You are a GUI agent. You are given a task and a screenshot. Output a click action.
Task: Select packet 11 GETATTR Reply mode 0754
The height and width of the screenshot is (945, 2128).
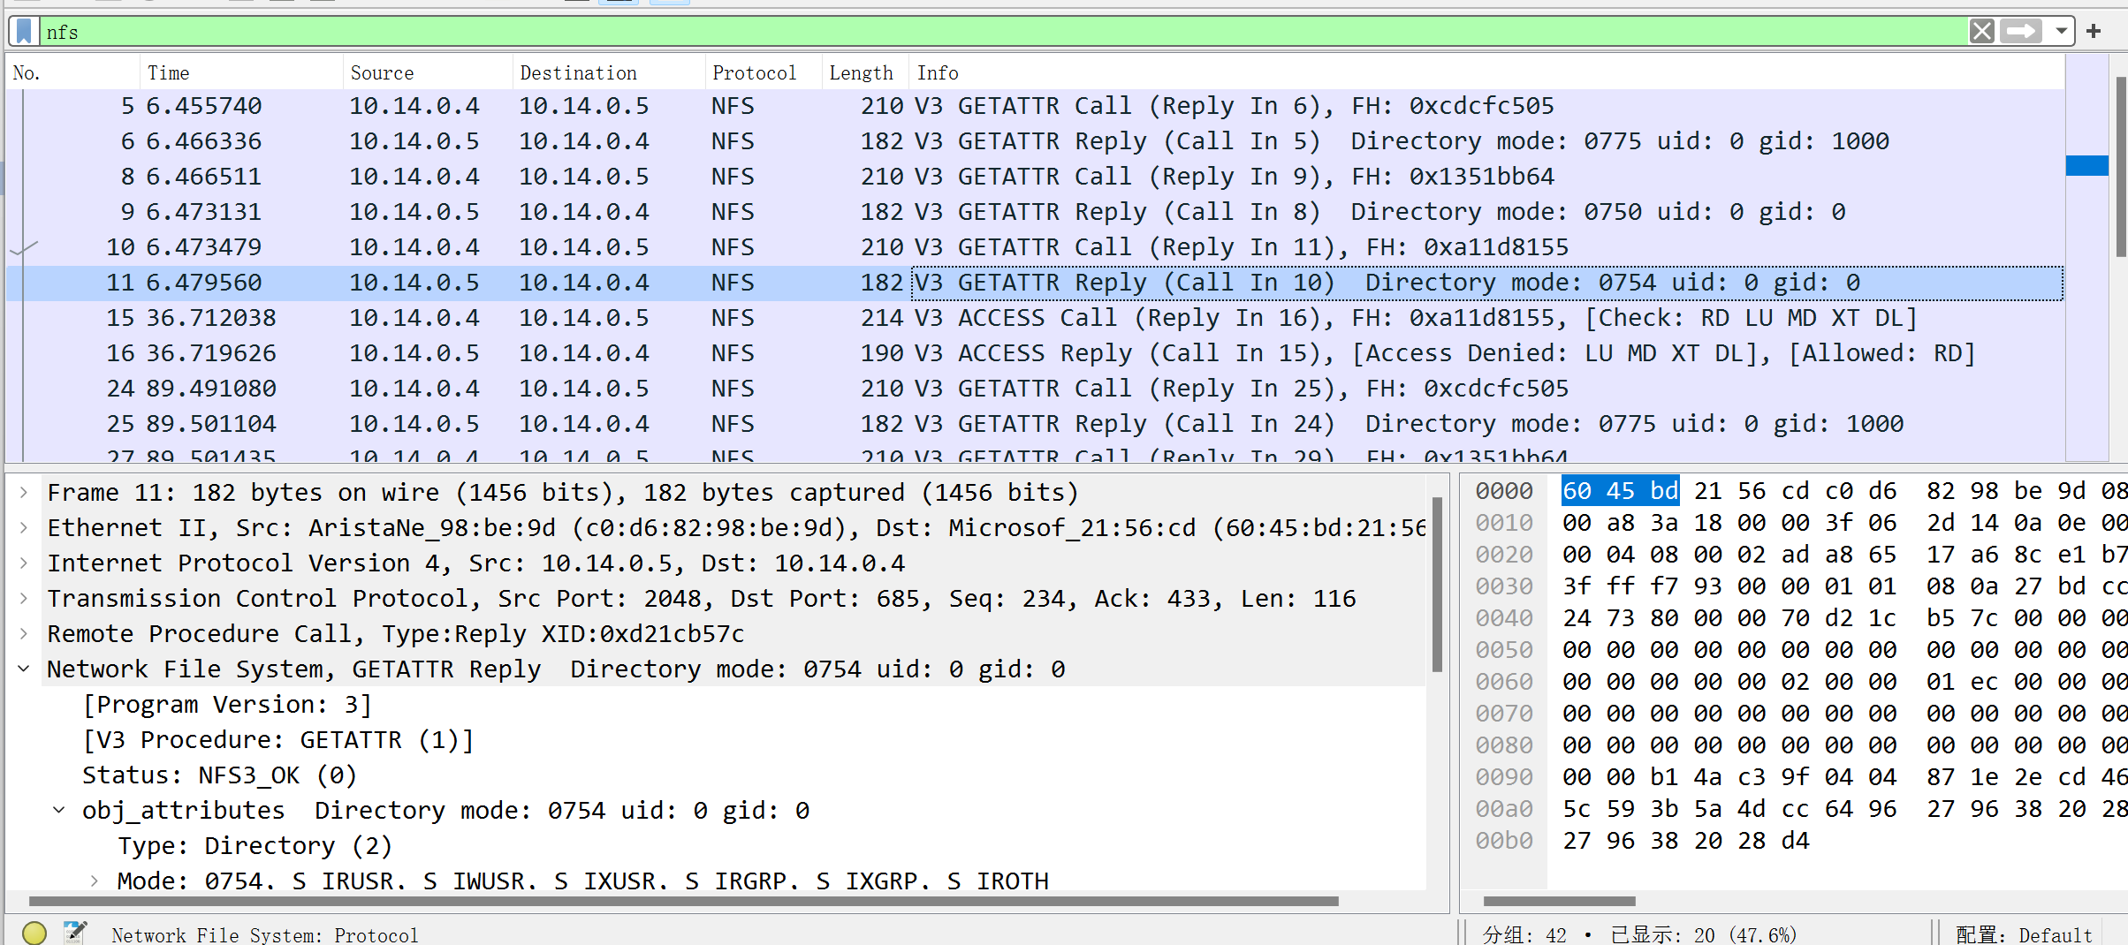tap(1035, 283)
